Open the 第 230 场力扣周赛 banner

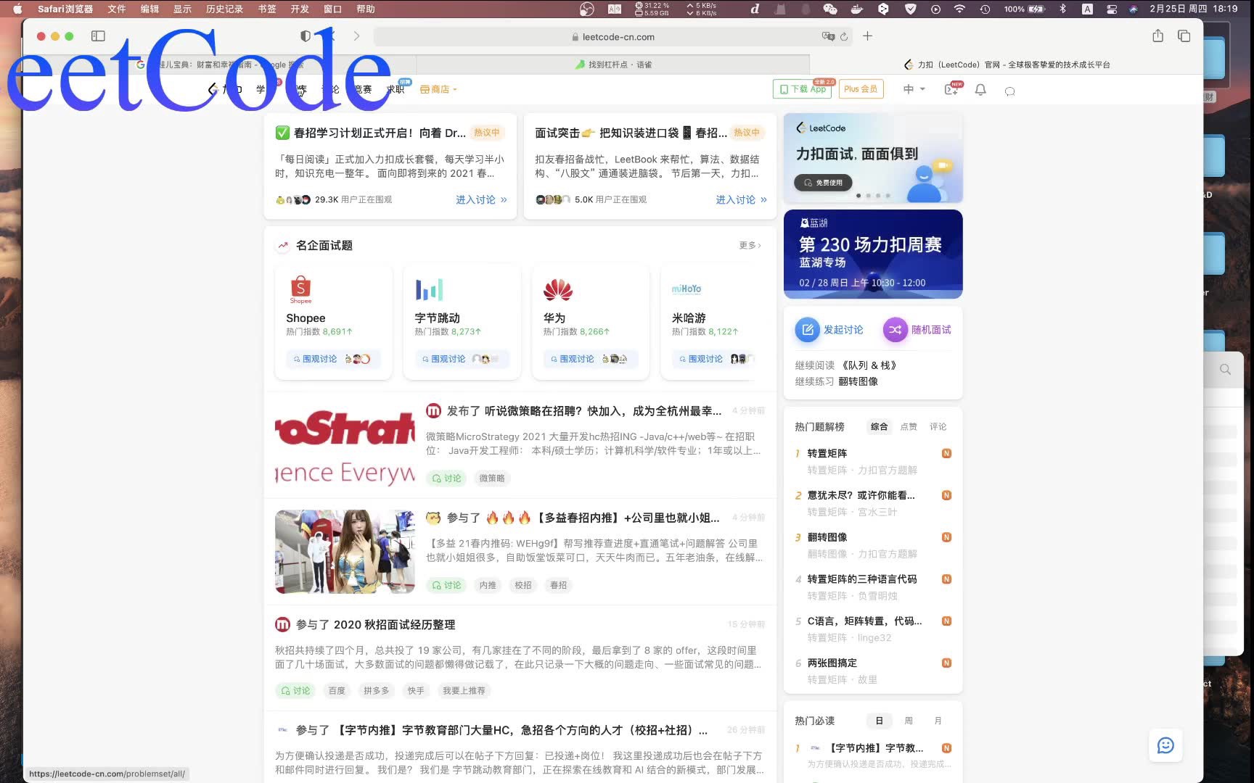pyautogui.click(x=873, y=254)
